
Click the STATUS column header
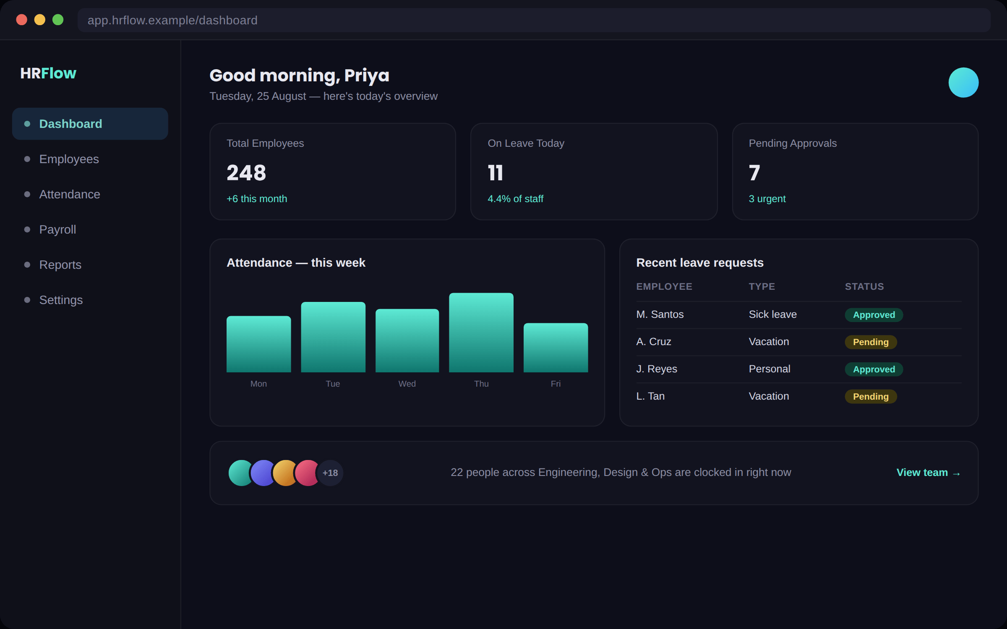864,286
